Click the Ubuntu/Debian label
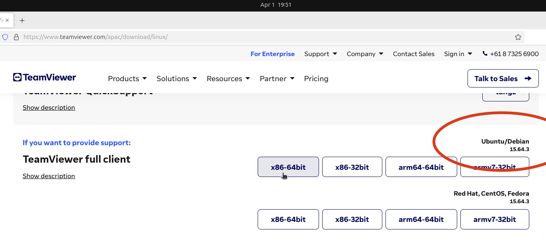546x241 pixels. coord(505,141)
